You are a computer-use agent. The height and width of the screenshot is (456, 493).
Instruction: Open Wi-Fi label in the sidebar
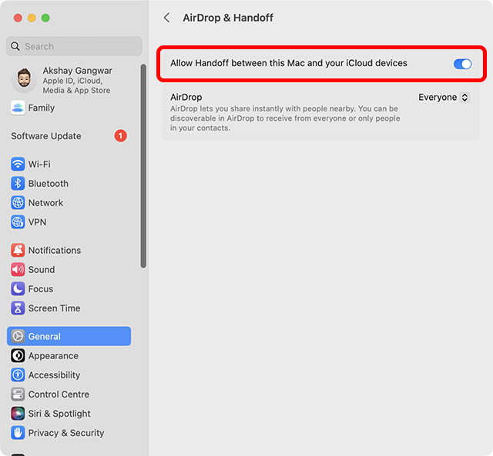tap(39, 164)
